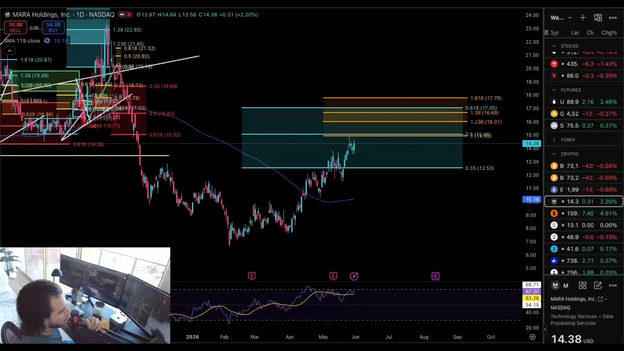Select the collapsed-column arrow beside Symbol header
This screenshot has width=624, height=351.
click(546, 33)
